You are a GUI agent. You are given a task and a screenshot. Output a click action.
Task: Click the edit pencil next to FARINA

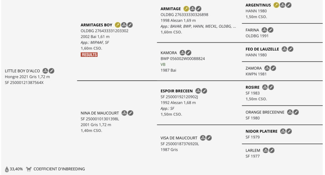click(270, 30)
